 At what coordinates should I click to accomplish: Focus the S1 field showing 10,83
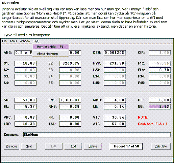coord(25,63)
